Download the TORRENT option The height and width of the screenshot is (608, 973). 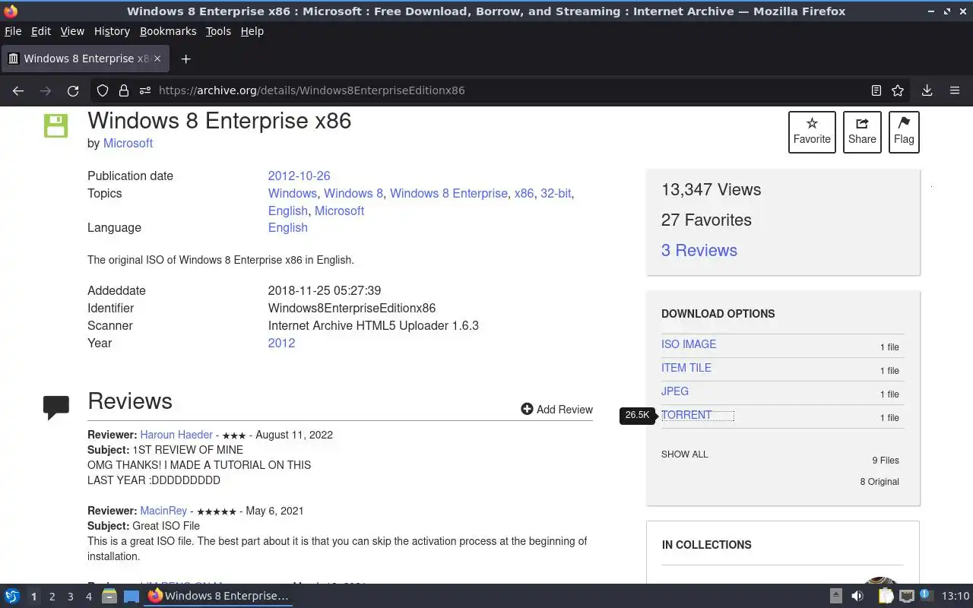pyautogui.click(x=686, y=415)
